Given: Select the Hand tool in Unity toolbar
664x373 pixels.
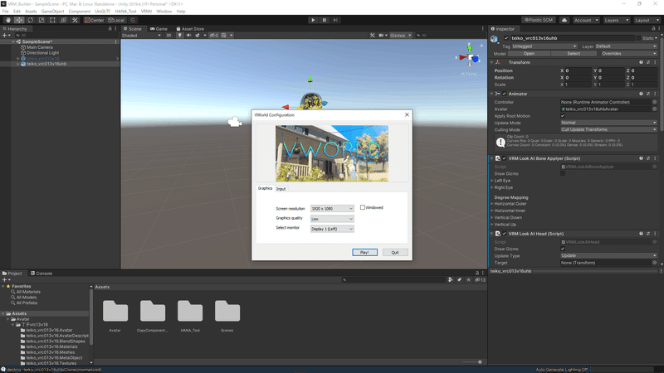Looking at the screenshot, I should 8,20.
